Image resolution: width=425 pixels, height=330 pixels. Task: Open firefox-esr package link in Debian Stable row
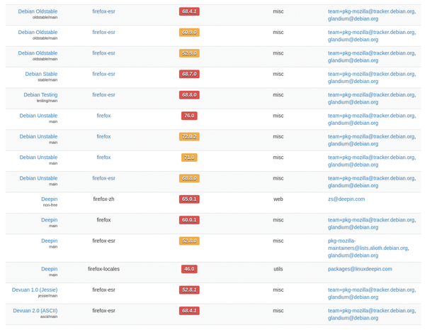click(104, 74)
